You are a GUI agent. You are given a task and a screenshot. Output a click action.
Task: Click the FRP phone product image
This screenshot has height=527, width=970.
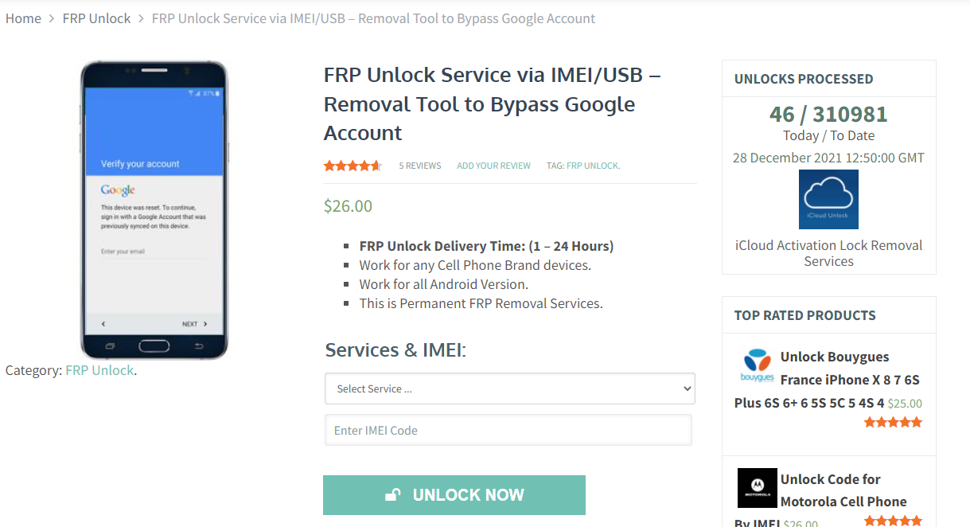point(154,210)
